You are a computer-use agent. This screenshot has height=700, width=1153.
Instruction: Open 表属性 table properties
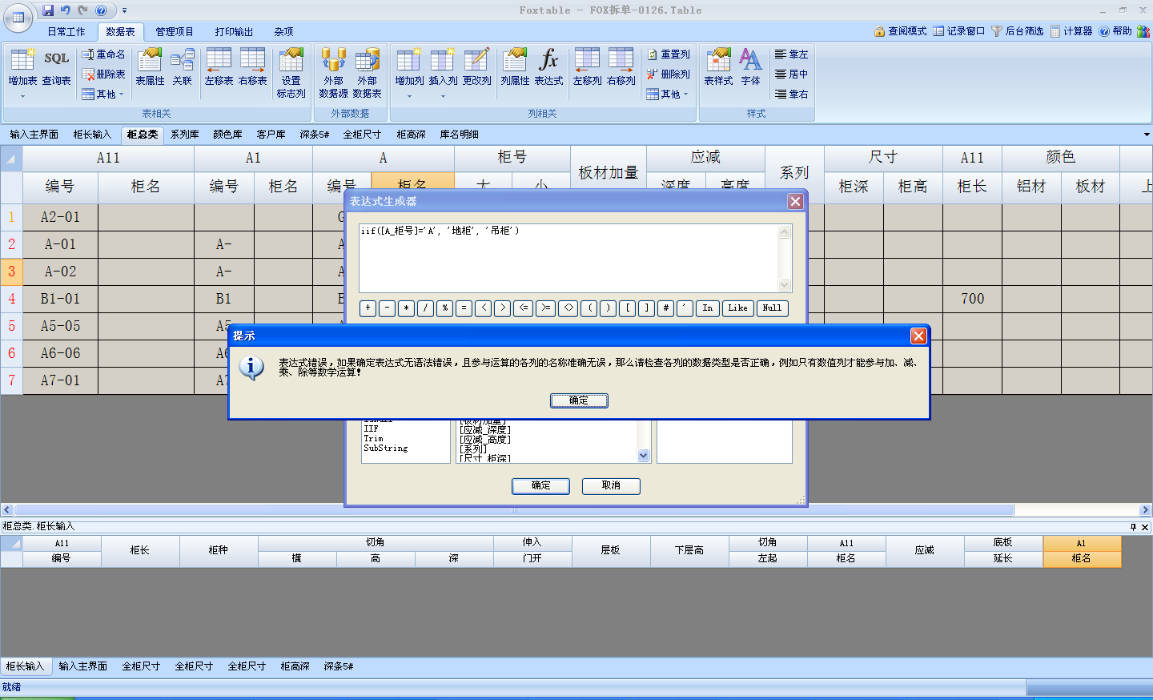150,66
